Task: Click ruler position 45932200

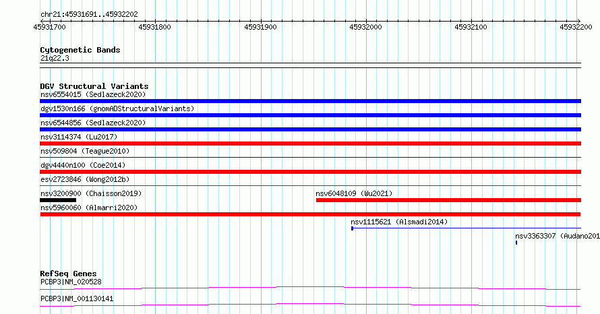Action: click(576, 27)
